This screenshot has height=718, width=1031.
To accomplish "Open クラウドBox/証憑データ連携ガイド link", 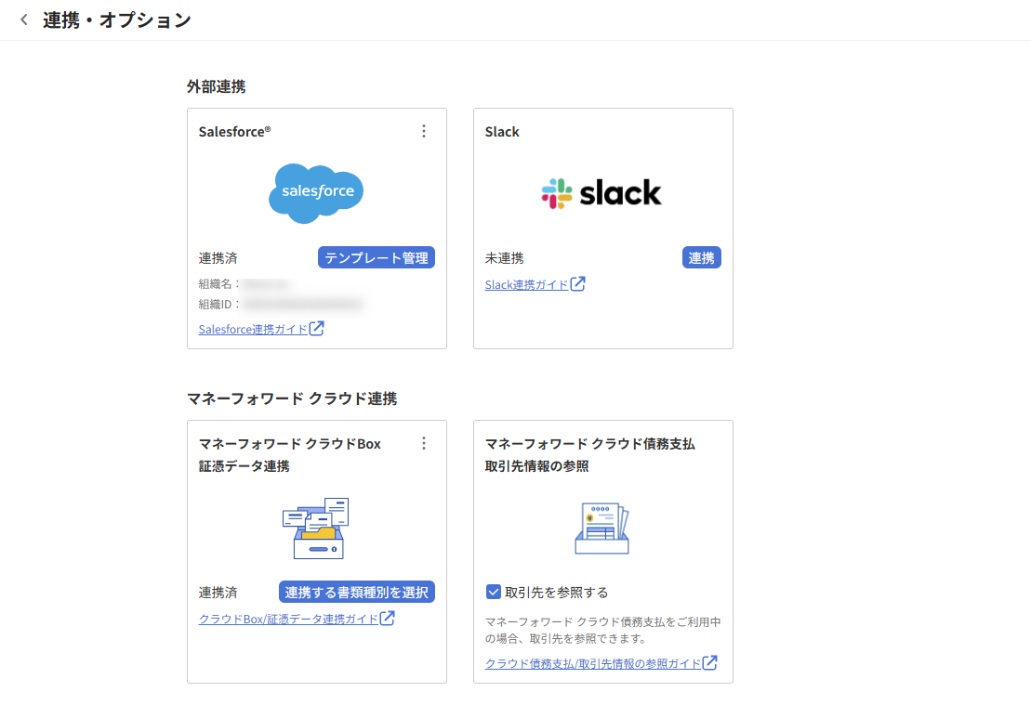I will [288, 619].
